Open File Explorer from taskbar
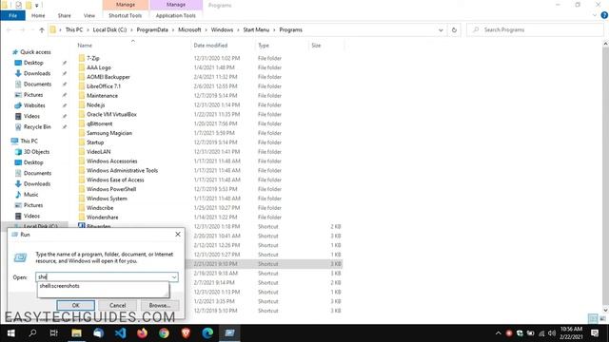 pos(76,333)
